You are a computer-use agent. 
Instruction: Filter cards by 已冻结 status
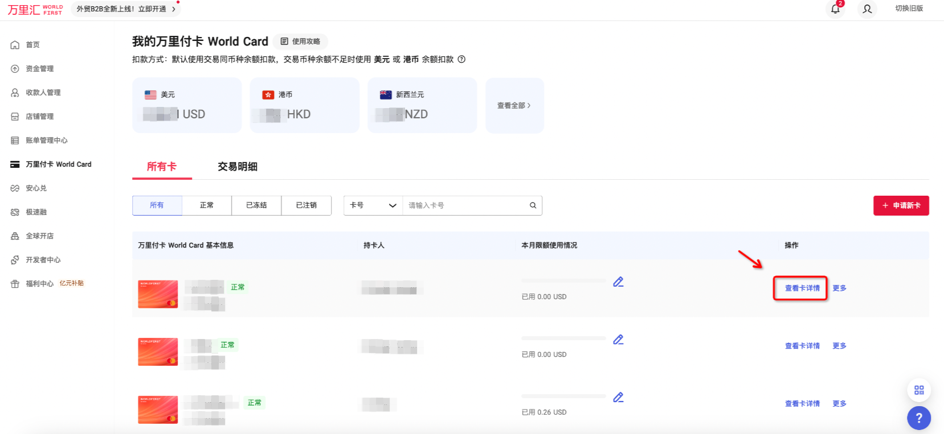pyautogui.click(x=256, y=205)
